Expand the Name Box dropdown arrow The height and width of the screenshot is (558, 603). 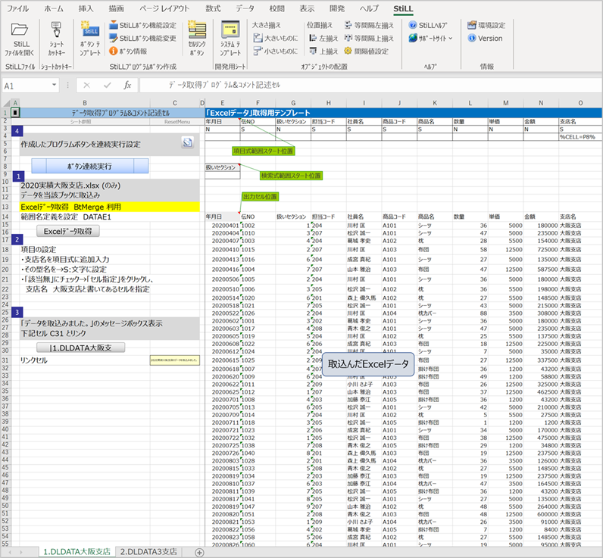[x=55, y=85]
